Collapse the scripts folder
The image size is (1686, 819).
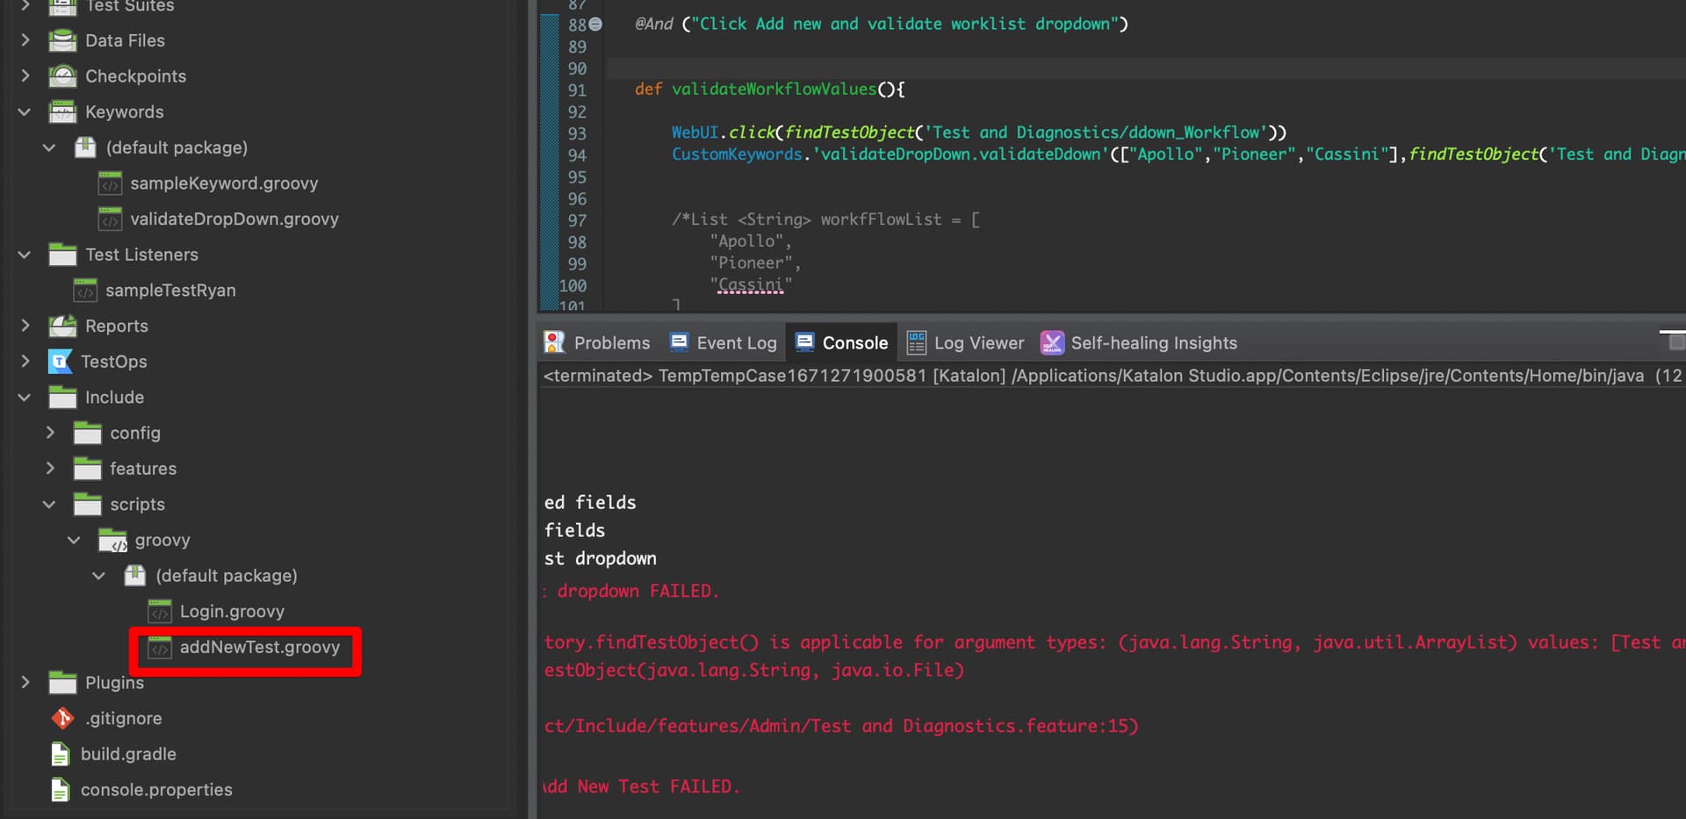(50, 504)
